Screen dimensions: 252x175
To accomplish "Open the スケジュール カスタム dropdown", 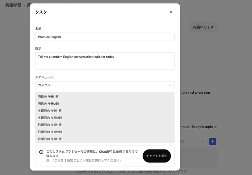I will (105, 85).
